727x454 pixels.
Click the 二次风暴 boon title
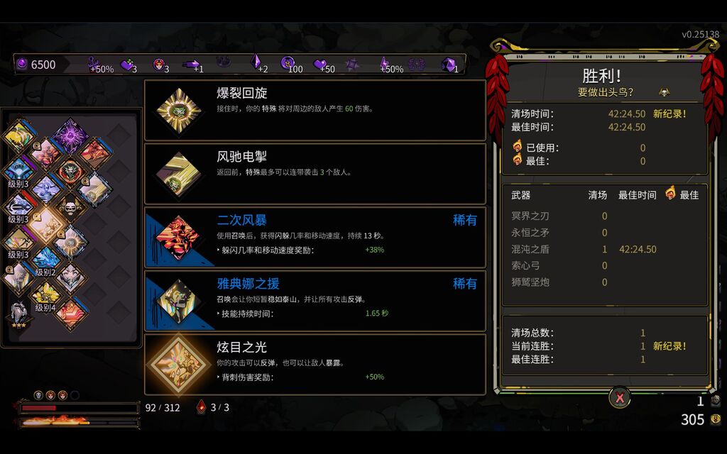click(241, 220)
